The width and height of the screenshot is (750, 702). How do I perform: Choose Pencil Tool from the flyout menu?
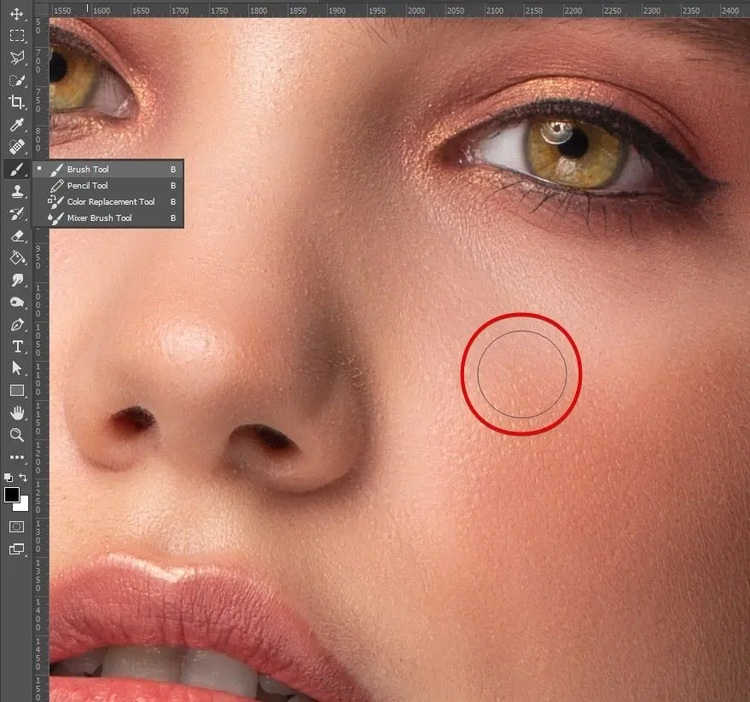[x=88, y=185]
